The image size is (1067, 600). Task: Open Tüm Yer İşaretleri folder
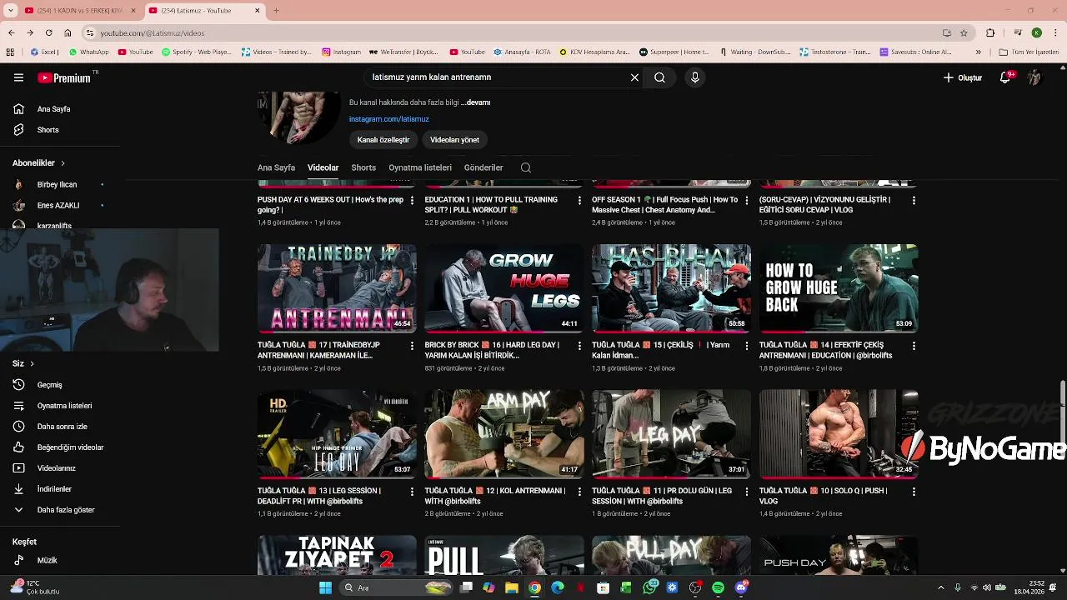tap(1029, 52)
